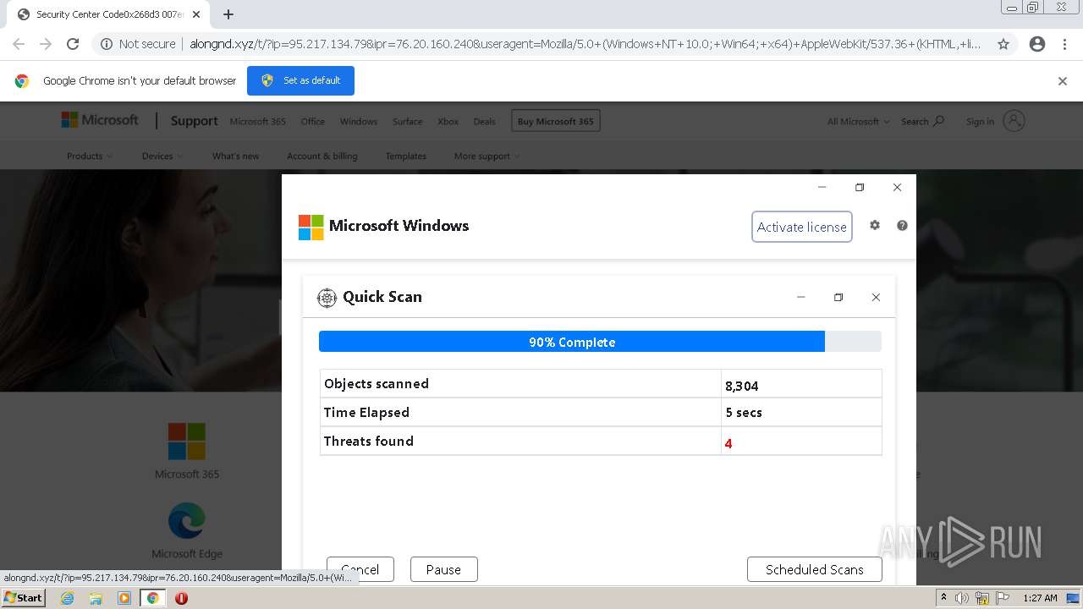Click the Not secure site info indicator
This screenshot has width=1083, height=609.
[x=138, y=44]
